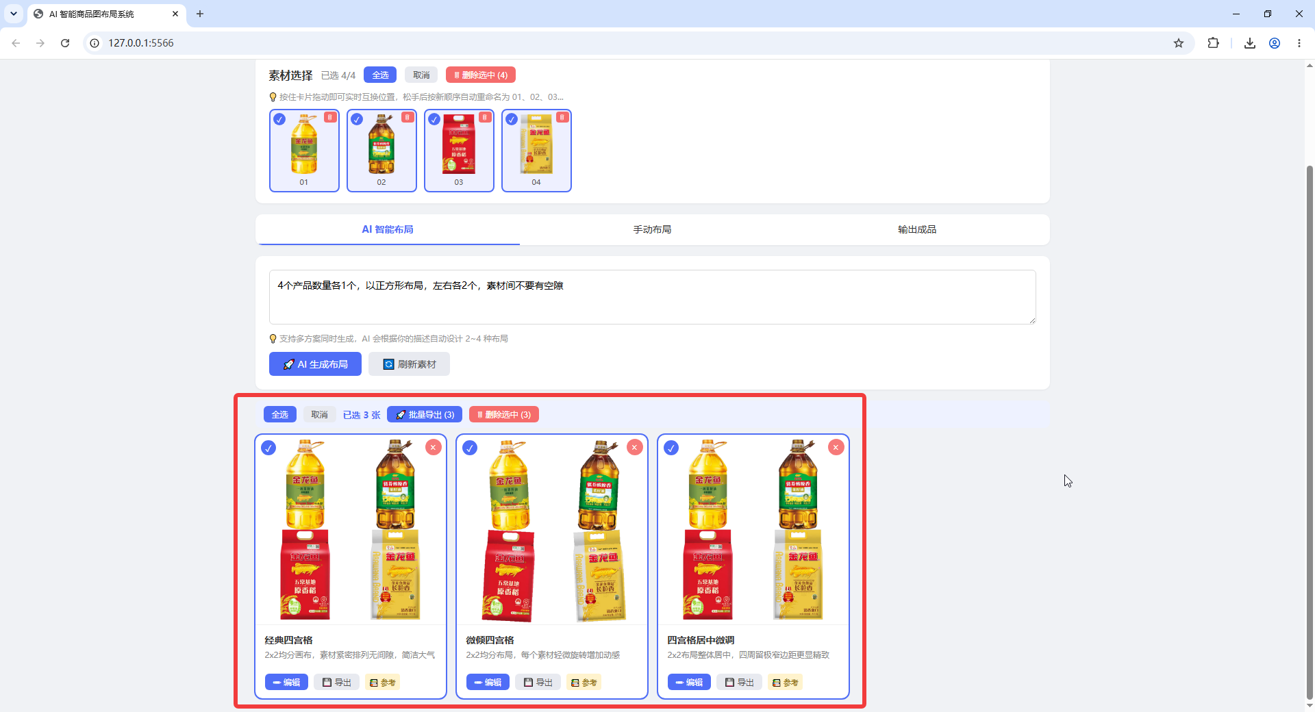
Task: Switch to the AI 智能布局 tab
Action: [388, 229]
